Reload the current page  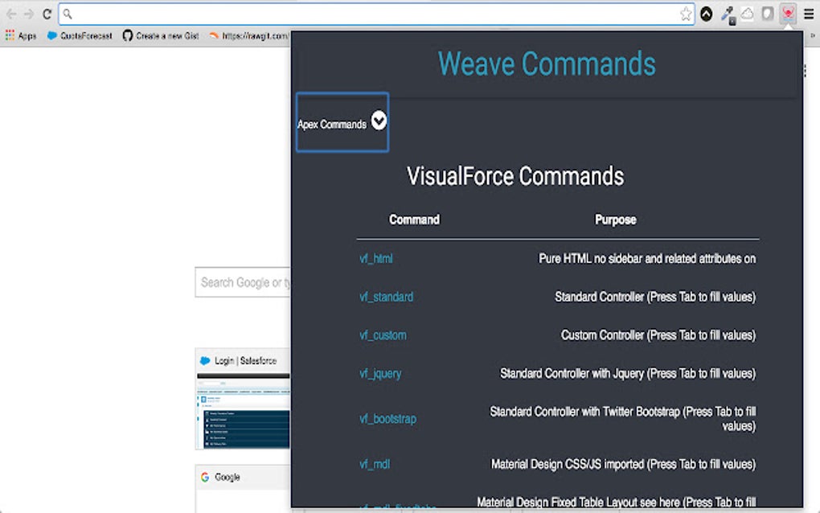[x=46, y=14]
